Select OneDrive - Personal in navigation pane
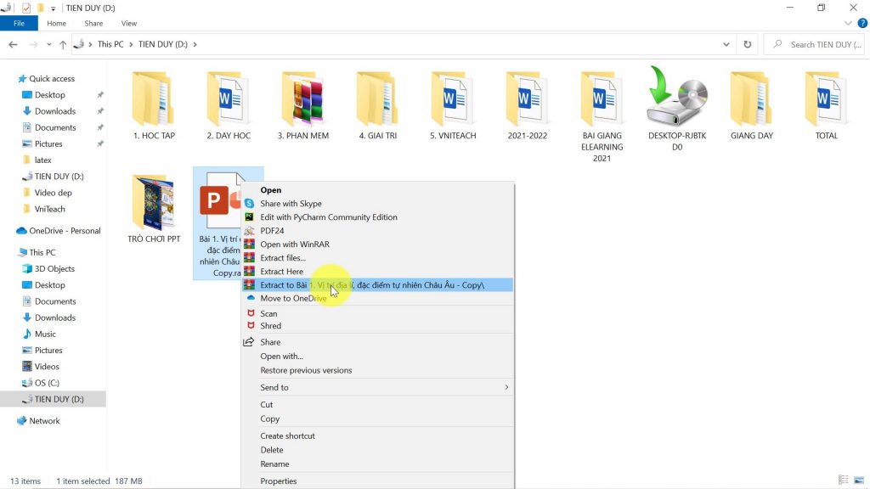This screenshot has width=870, height=489. (x=65, y=231)
